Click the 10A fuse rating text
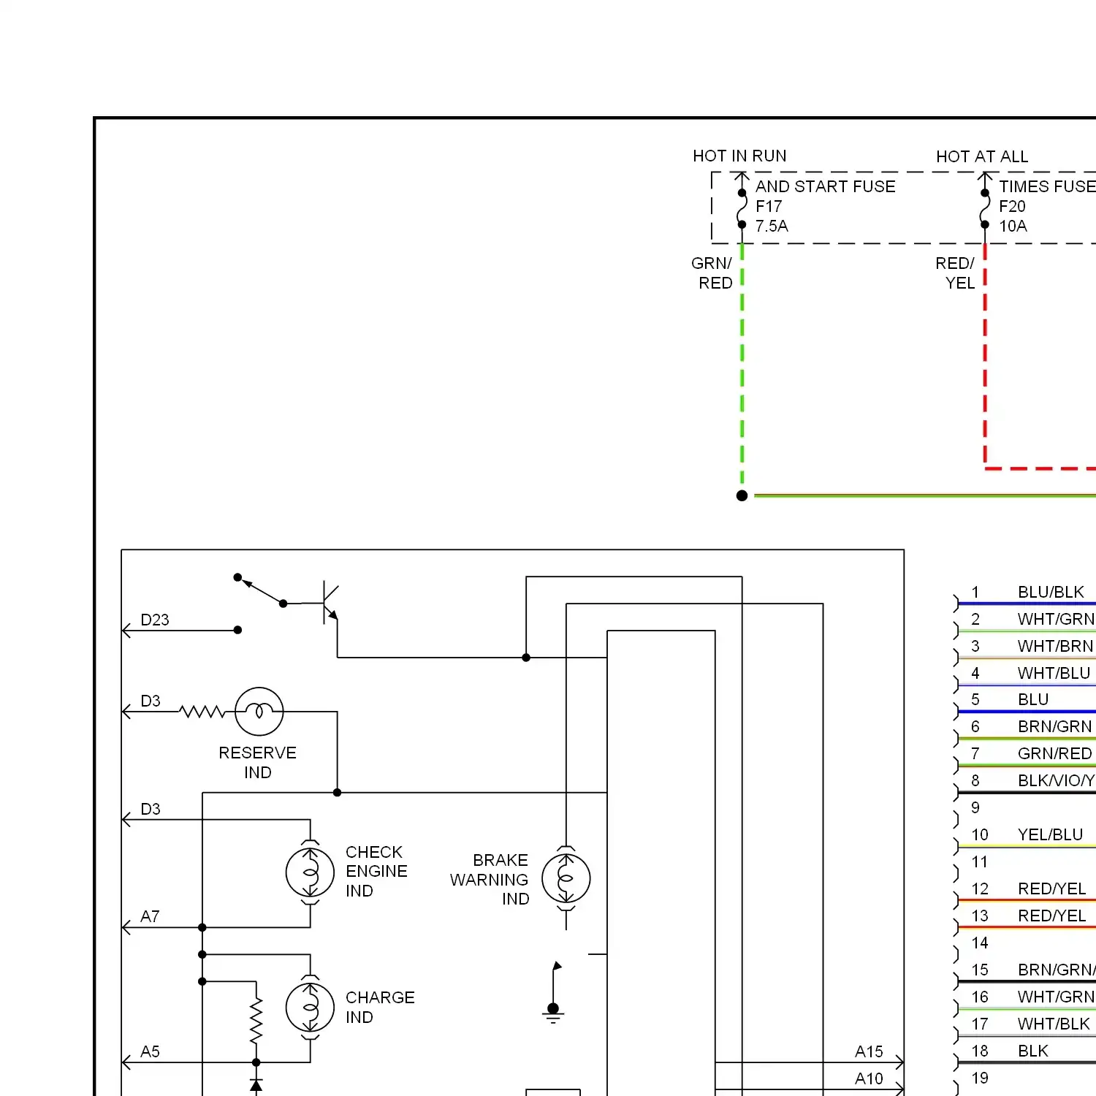The height and width of the screenshot is (1096, 1096). tap(1013, 226)
